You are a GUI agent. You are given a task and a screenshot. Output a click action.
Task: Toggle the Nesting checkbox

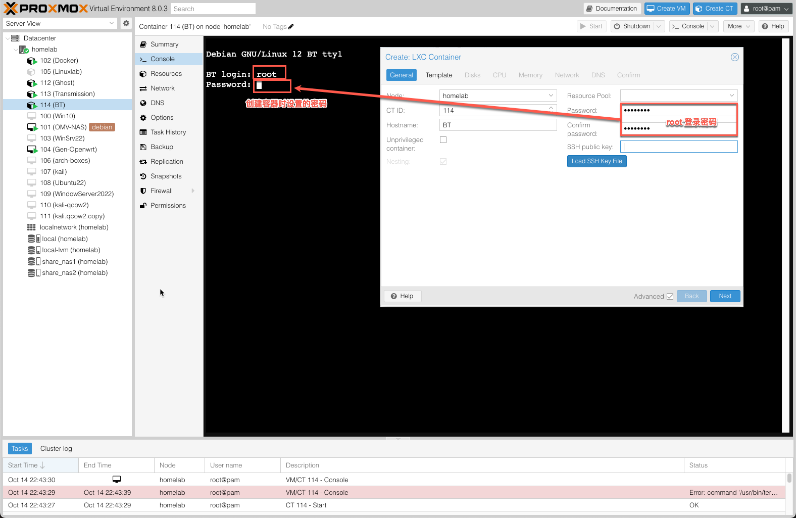(x=443, y=162)
